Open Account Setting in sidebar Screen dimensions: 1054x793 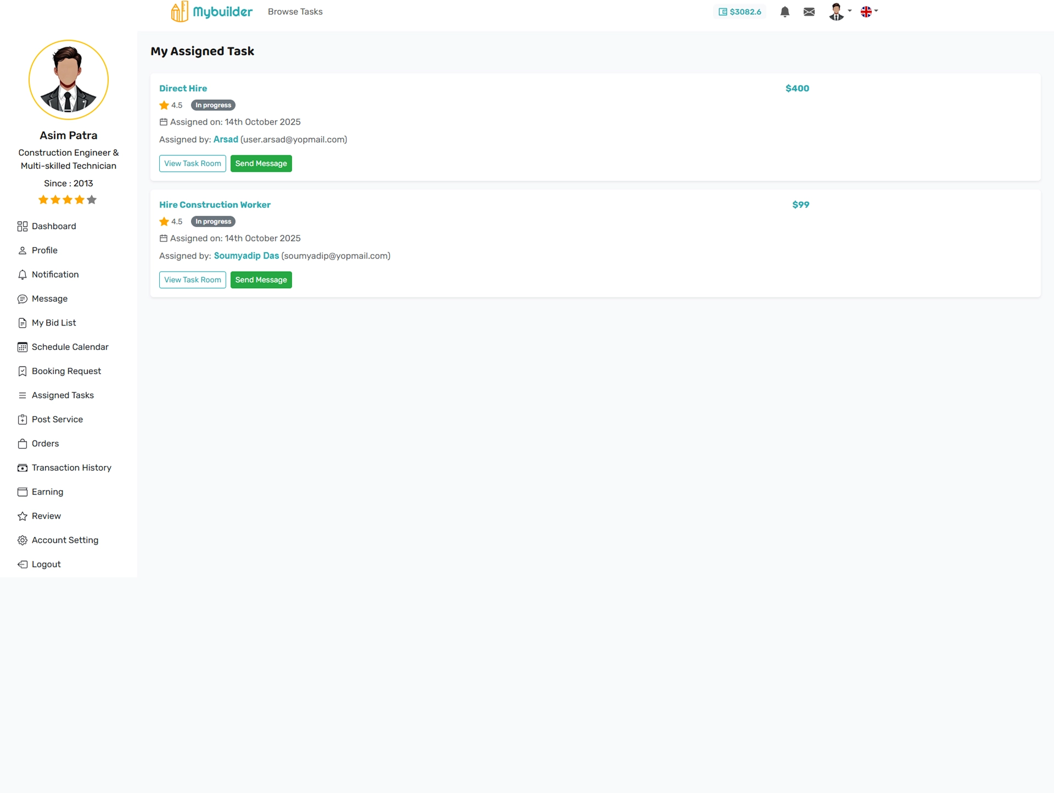click(x=65, y=540)
